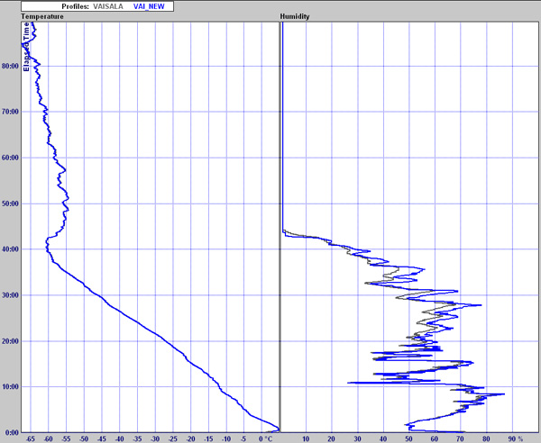Click the 50 humidity axis label
541x443 pixels.
pos(410,438)
